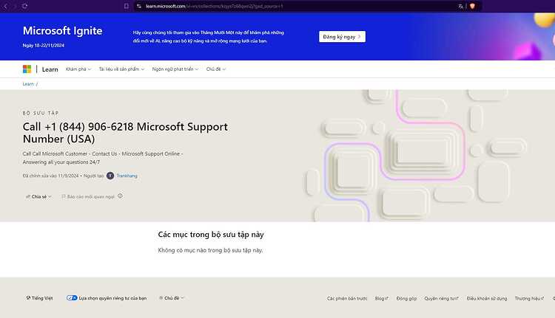Screen dimensions: 555x318
Task: Expand the Tài liệu về sản phẩm menu
Action: [121, 69]
